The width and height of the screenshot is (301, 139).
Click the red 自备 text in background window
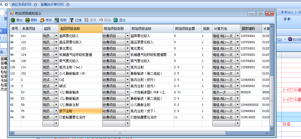pyautogui.click(x=286, y=124)
